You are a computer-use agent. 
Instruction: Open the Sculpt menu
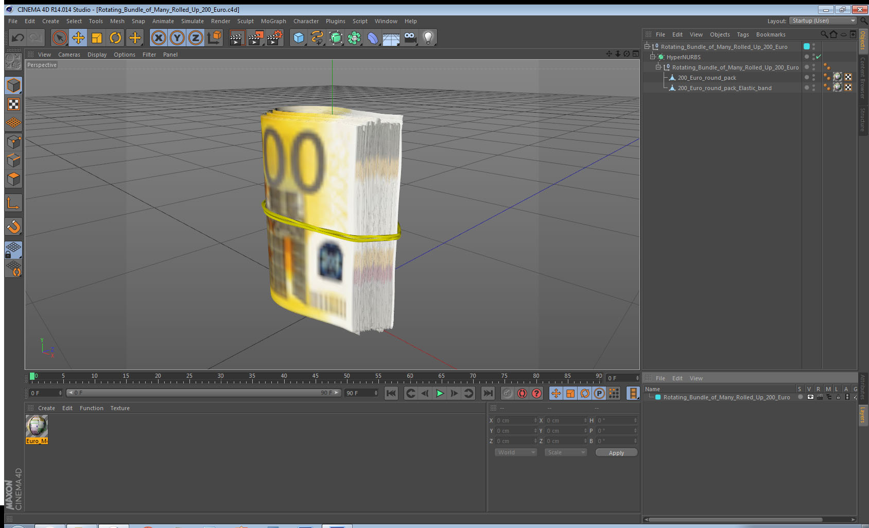(x=246, y=21)
